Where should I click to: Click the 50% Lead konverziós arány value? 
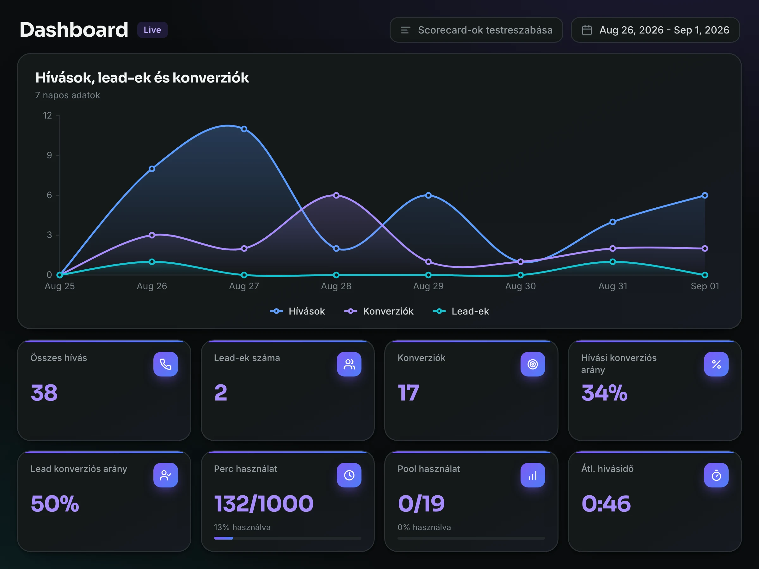tap(55, 504)
